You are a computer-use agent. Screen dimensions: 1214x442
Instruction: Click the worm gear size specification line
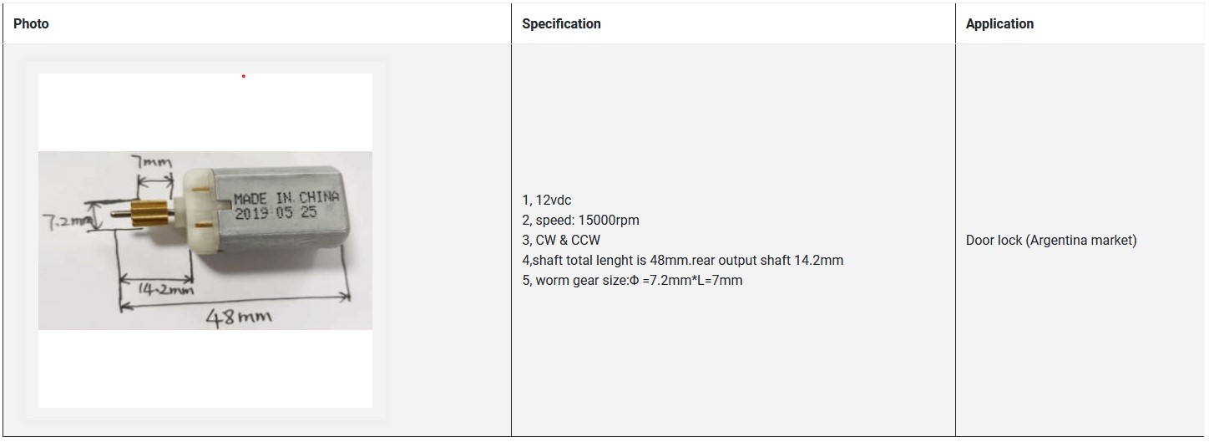click(632, 281)
